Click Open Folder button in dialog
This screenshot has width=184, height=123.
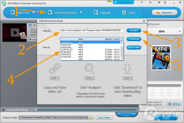point(134,48)
